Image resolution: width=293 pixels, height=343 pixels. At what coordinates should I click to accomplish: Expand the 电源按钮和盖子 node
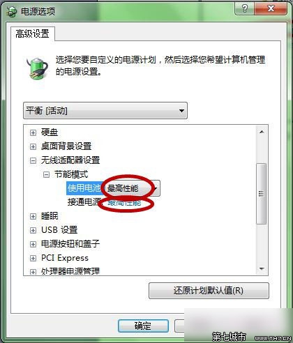tap(33, 244)
